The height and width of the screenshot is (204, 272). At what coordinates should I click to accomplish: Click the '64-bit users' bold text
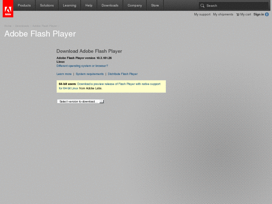67,84
